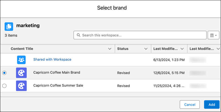Open the Shared with Workspace link
221x112 pixels.
(x=52, y=59)
